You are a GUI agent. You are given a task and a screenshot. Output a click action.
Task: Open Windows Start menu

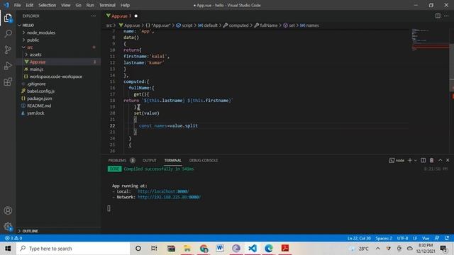click(8, 249)
